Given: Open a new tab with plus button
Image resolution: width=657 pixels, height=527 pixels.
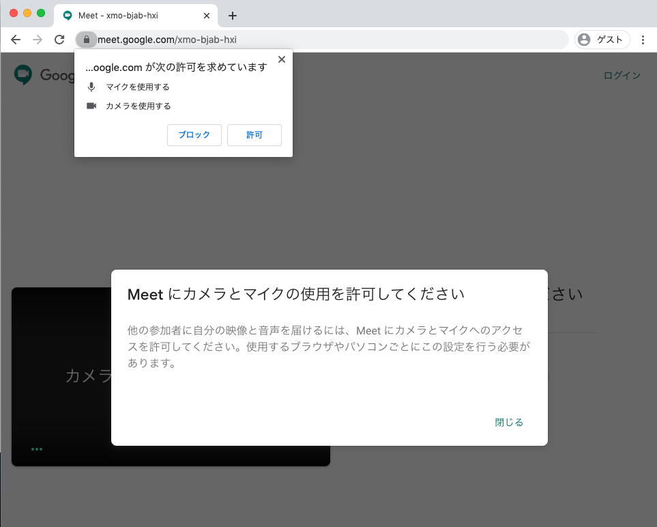Looking at the screenshot, I should [x=233, y=16].
